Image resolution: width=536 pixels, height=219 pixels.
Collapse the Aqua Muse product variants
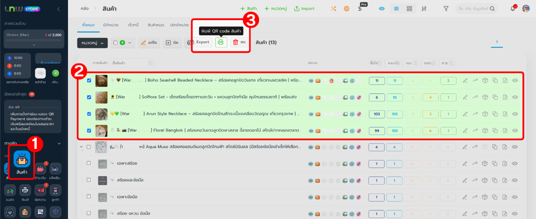click(81, 147)
